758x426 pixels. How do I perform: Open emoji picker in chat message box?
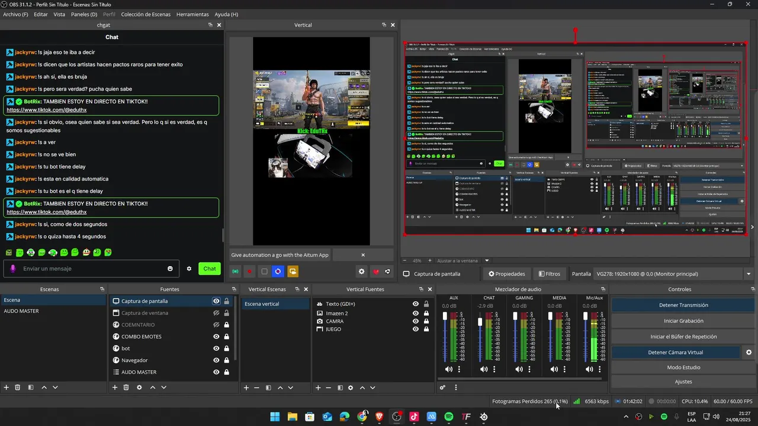pos(170,269)
